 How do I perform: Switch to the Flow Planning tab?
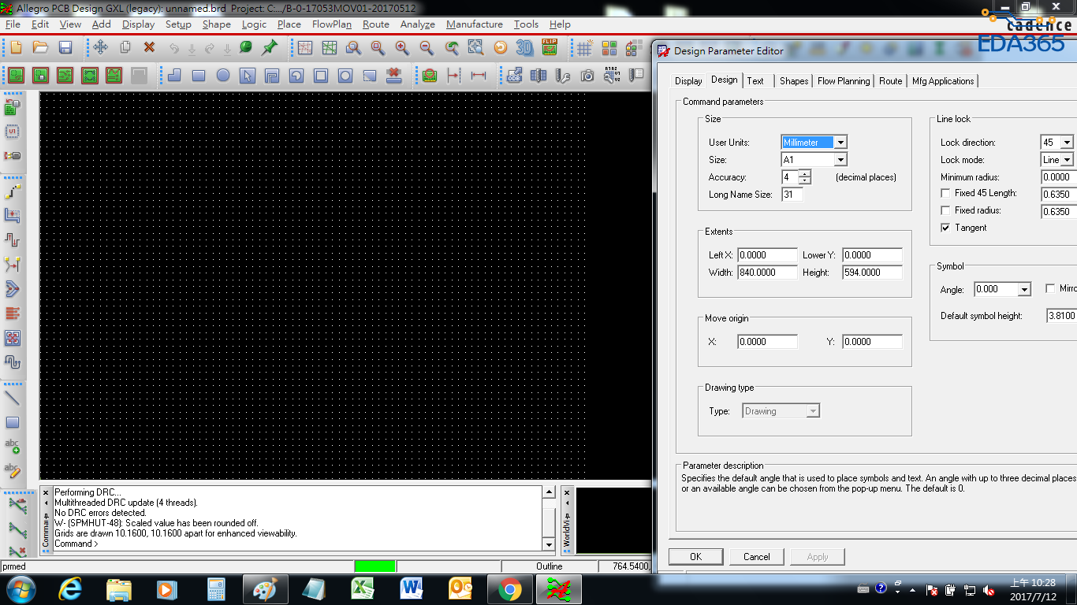(x=844, y=81)
